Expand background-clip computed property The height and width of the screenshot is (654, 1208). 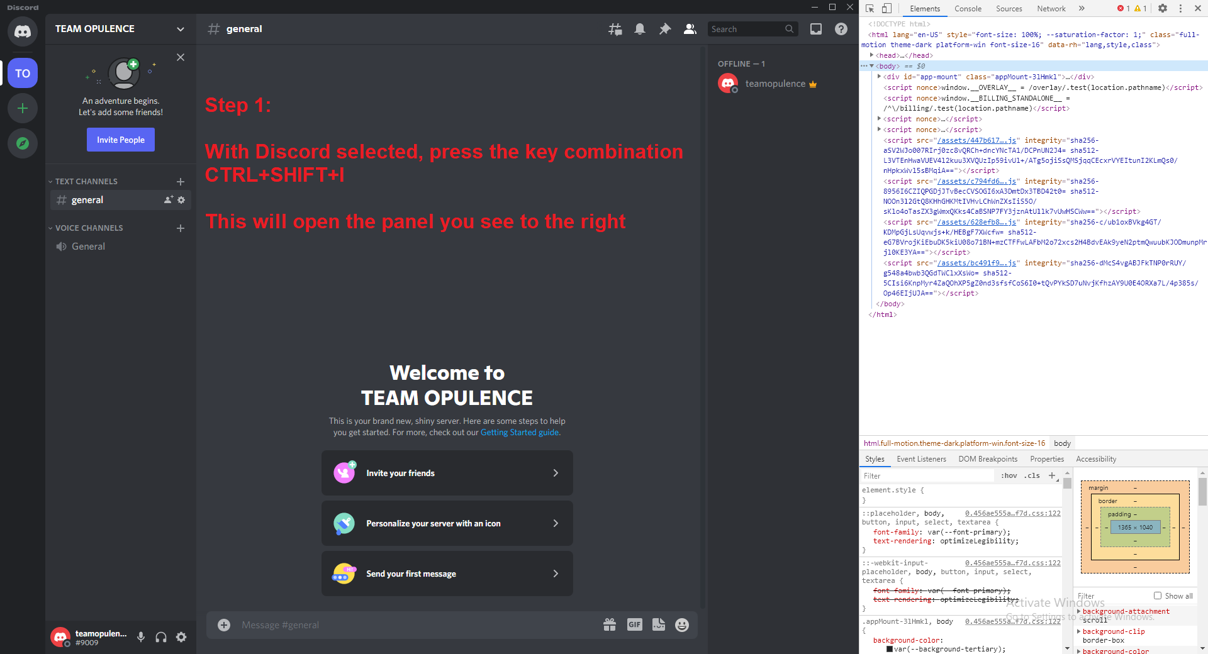(1079, 631)
